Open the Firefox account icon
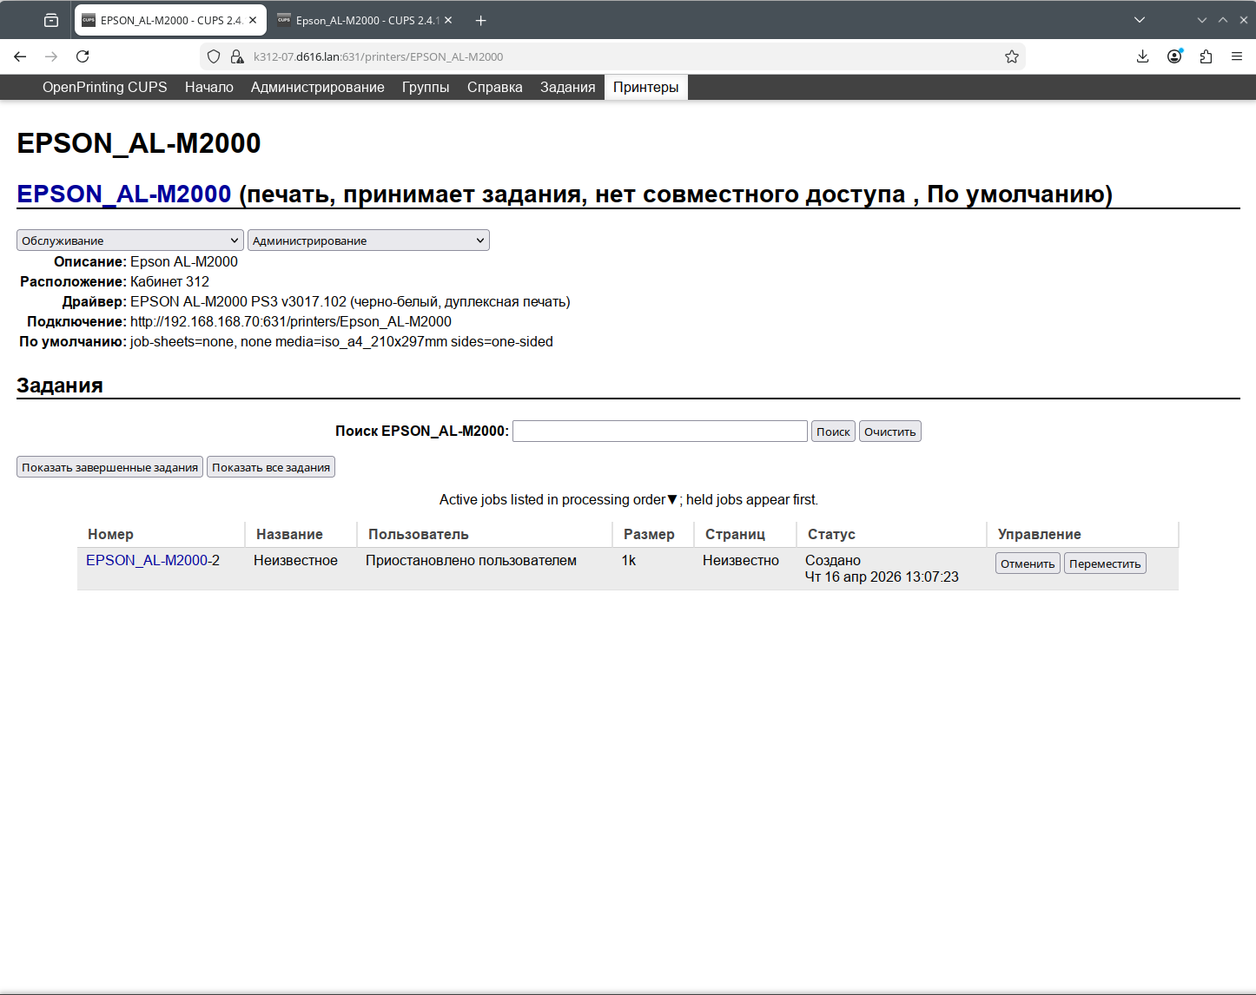Viewport: 1256px width, 995px height. coord(1174,56)
